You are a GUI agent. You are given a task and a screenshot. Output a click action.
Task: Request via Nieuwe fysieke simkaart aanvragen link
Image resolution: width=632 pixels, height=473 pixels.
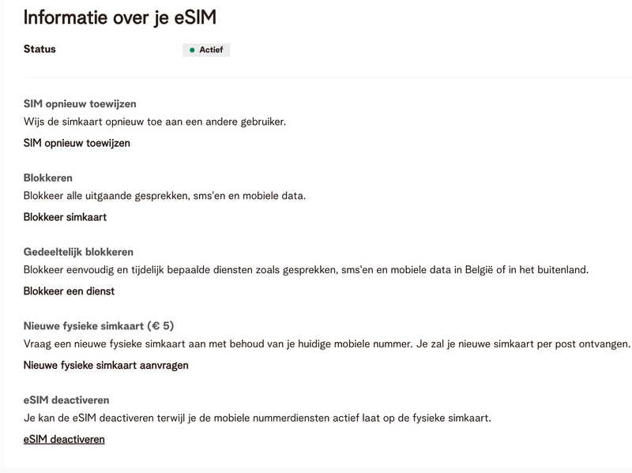106,366
